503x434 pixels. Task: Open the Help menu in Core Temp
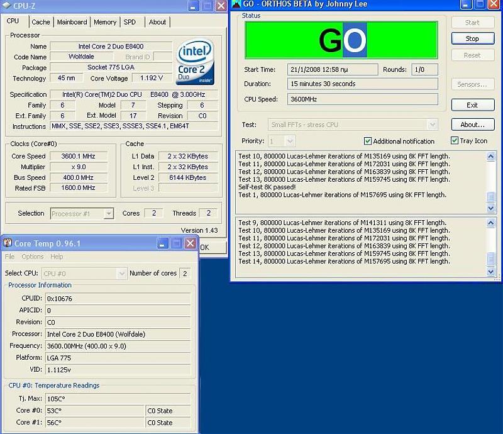(57, 257)
